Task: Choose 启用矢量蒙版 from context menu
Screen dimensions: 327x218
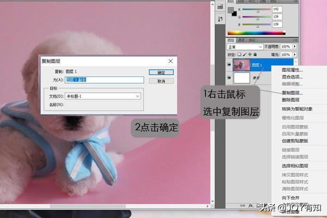Action: tap(295, 134)
